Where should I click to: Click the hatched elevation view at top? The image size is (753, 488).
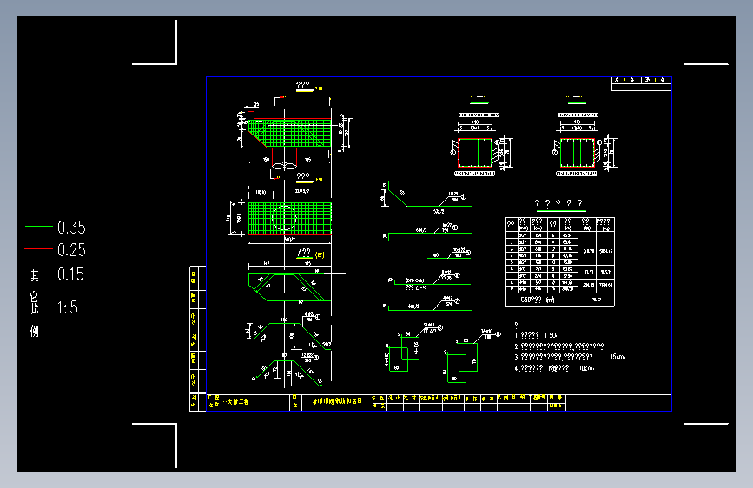tap(289, 133)
